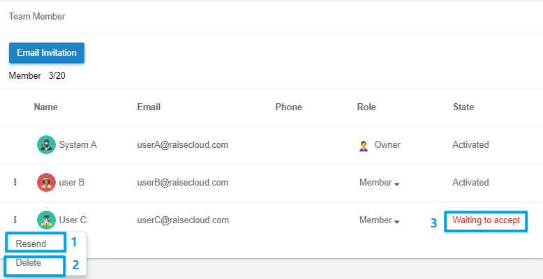543x279 pixels.
Task: Expand the Member role dropdown for User C
Action: click(380, 220)
